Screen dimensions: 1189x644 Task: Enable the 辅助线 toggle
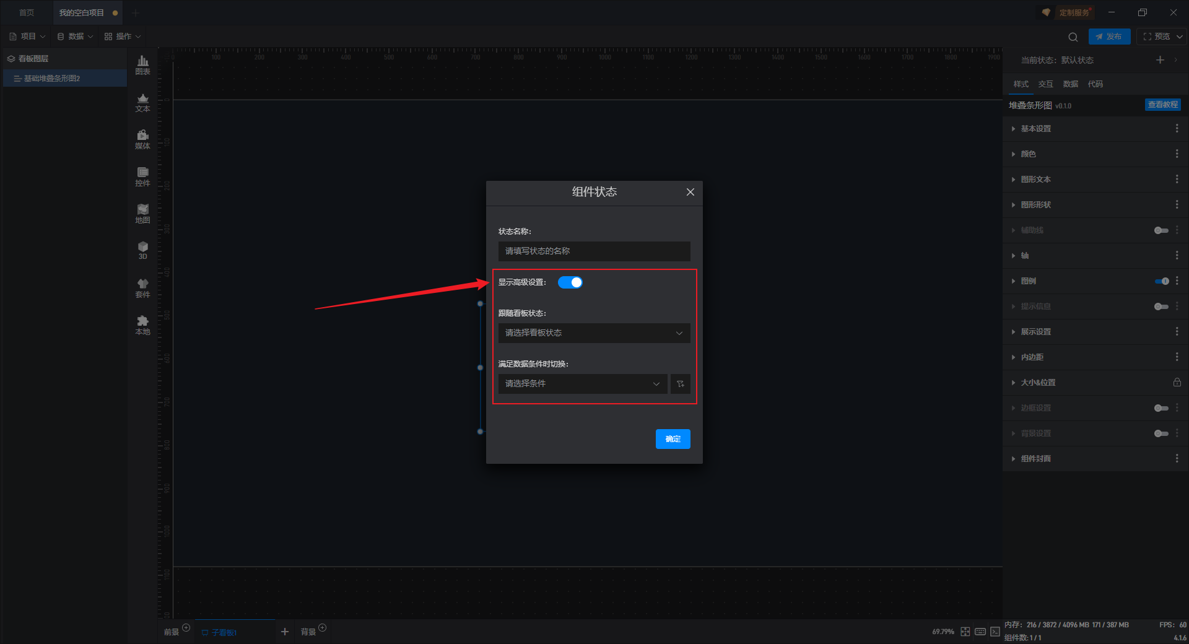coord(1161,230)
